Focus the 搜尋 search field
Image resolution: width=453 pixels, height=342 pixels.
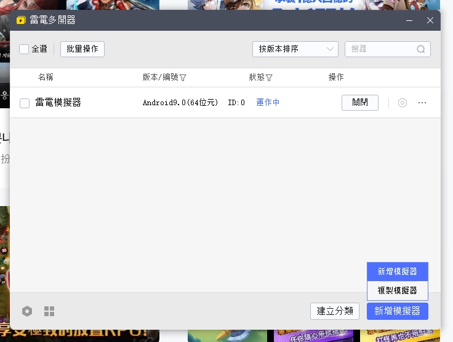pyautogui.click(x=388, y=49)
